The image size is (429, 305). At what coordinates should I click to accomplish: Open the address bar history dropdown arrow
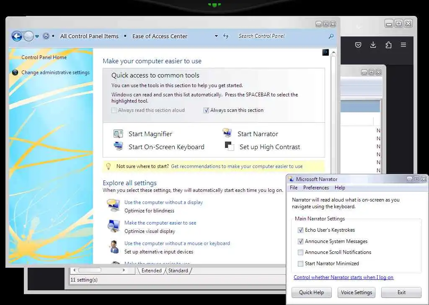pyautogui.click(x=216, y=36)
